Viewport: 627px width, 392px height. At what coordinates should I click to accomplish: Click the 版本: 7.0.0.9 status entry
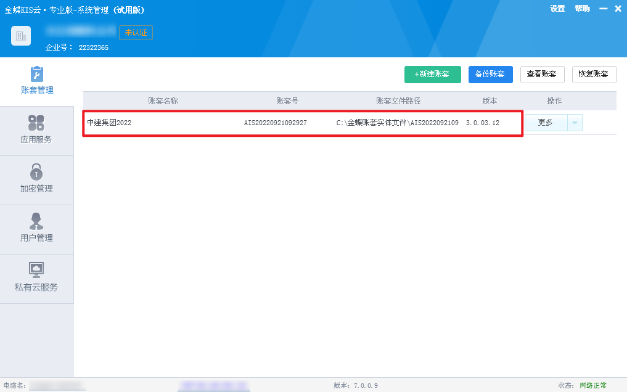pyautogui.click(x=356, y=385)
